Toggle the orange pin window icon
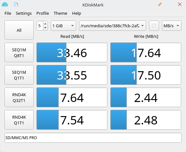 click(x=160, y=4)
